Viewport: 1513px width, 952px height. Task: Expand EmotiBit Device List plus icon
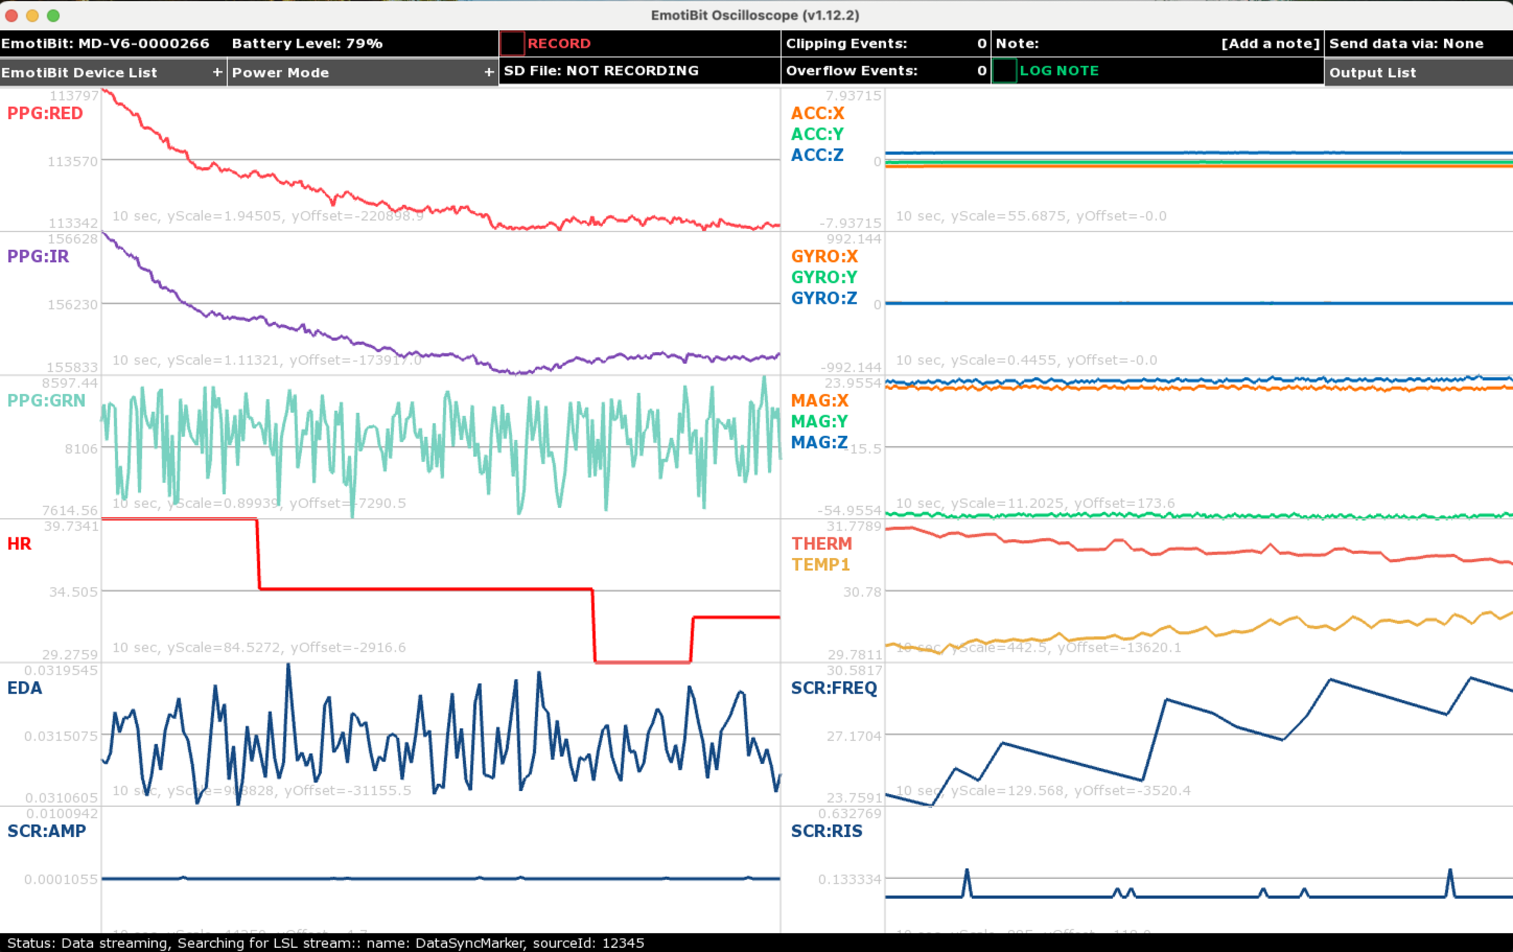217,72
